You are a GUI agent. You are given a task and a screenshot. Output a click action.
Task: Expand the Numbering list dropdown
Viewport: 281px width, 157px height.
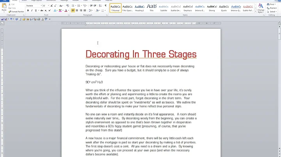[82, 6]
